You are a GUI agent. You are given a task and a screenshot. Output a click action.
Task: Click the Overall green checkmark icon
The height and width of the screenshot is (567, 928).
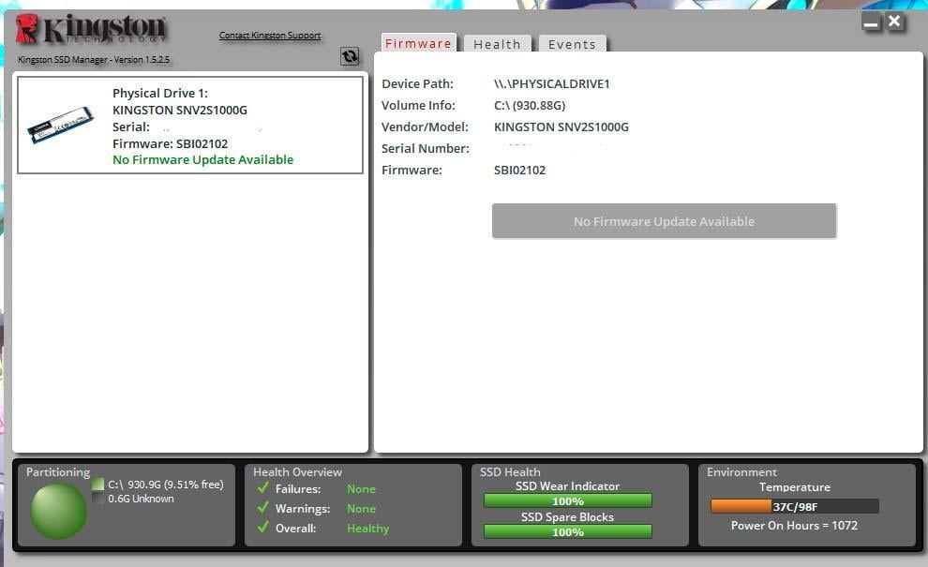pos(263,527)
